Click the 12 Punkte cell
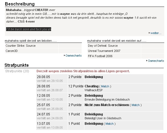This screenshot has width=167, height=133. (x=76, y=86)
